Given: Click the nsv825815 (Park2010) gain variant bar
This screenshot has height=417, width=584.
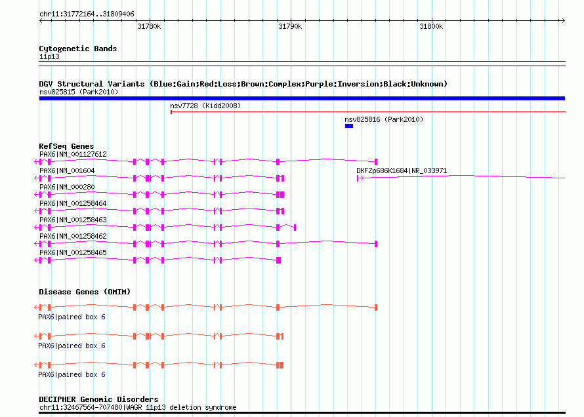Looking at the screenshot, I should (302, 98).
